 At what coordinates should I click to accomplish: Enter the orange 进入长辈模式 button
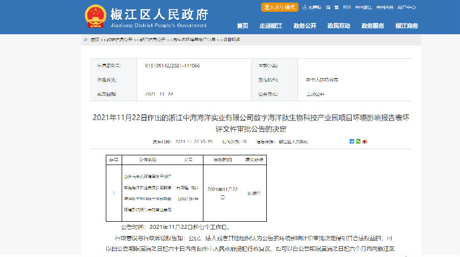[x=280, y=7]
